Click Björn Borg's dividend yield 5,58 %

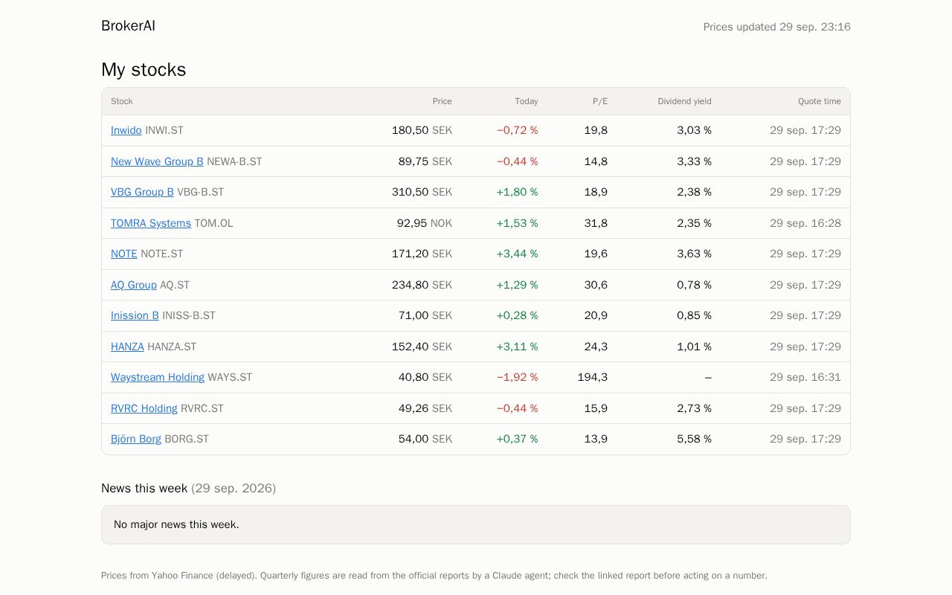tap(694, 439)
